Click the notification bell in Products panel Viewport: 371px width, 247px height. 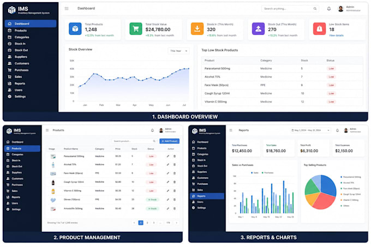[x=152, y=130]
